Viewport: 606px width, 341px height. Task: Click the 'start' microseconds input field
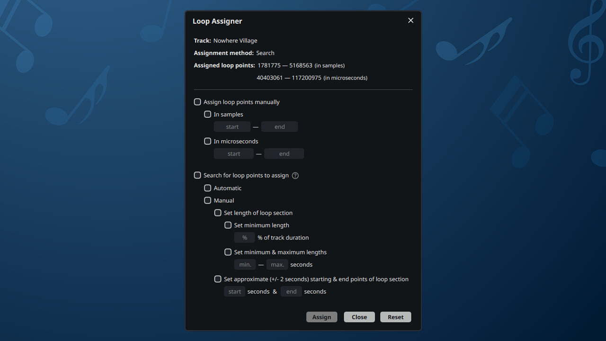pos(233,153)
